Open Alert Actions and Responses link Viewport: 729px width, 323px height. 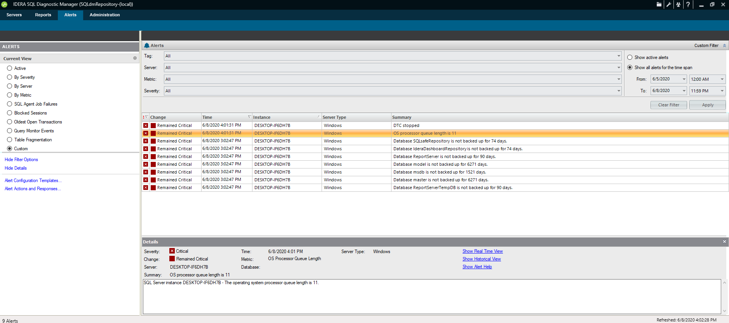[x=33, y=189]
